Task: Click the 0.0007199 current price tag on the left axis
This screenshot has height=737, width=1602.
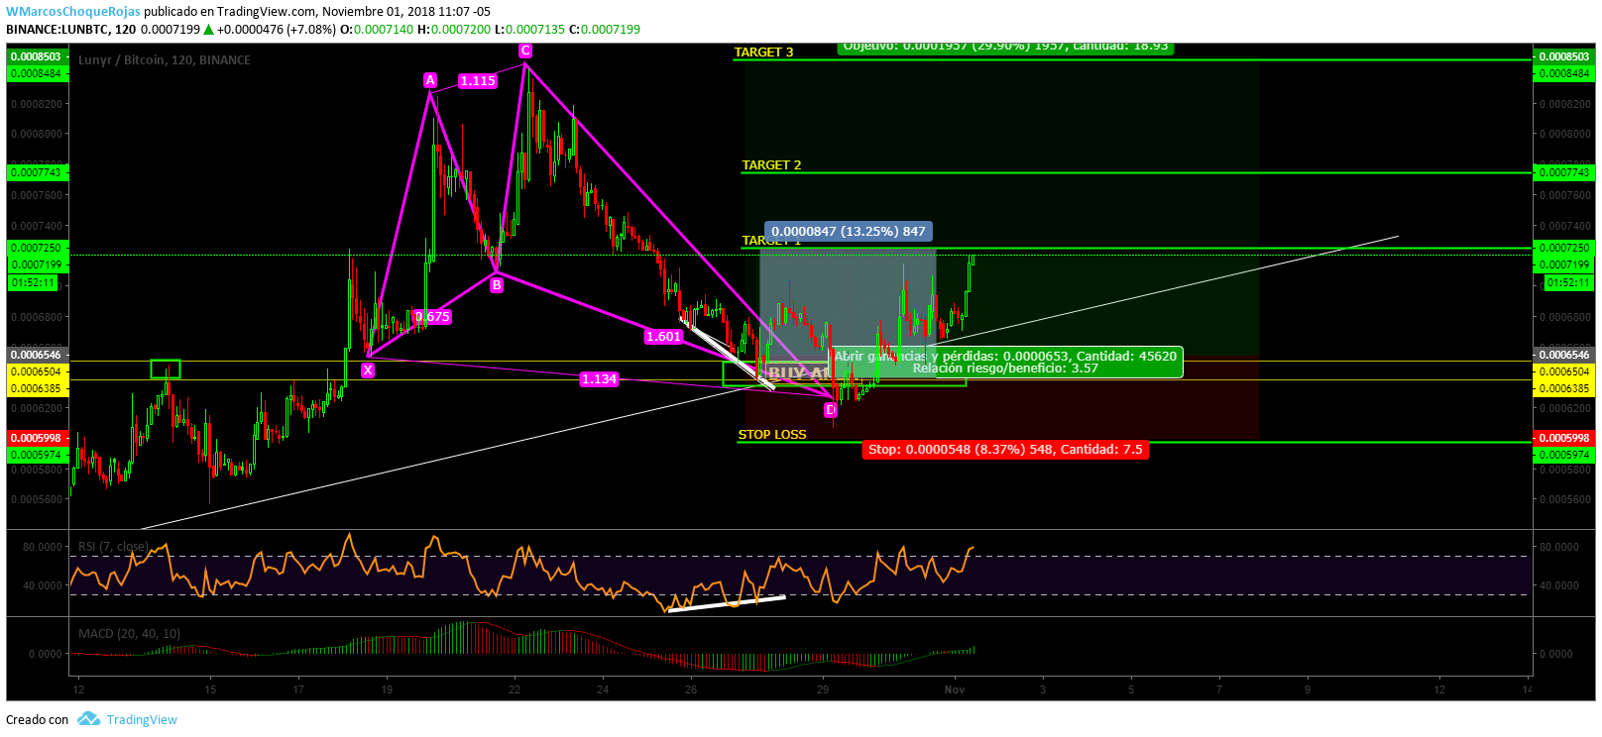Action: pos(36,265)
